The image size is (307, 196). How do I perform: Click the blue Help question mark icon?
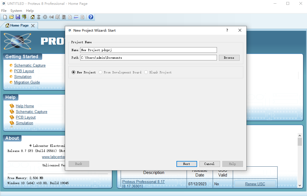(x=91, y=17)
